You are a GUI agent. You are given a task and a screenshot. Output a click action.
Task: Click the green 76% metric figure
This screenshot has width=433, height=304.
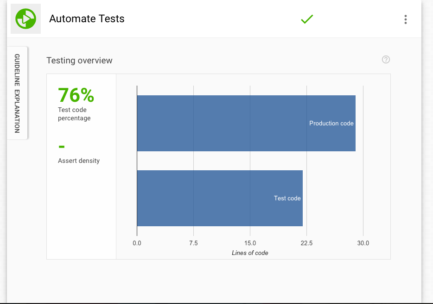click(x=75, y=95)
